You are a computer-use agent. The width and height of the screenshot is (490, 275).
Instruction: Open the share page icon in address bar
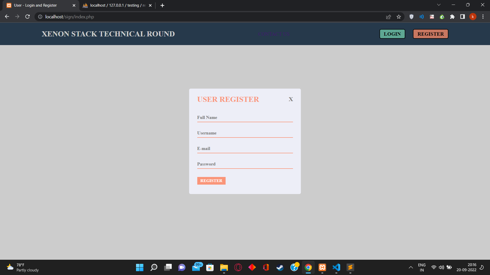coord(388,17)
